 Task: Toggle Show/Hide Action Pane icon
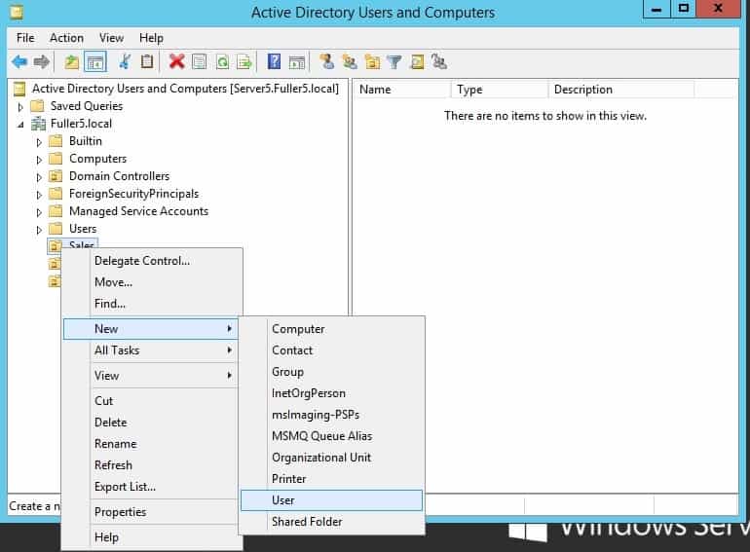pyautogui.click(x=296, y=62)
